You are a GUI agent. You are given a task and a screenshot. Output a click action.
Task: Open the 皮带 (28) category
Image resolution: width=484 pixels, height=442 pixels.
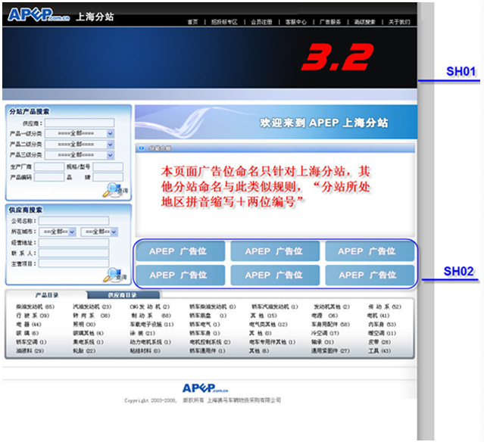(379, 342)
